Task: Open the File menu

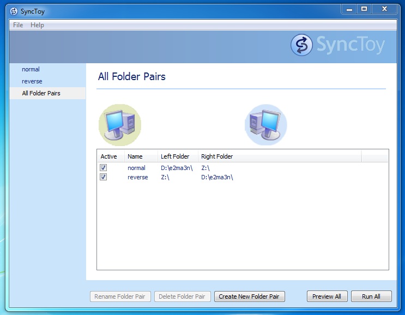Action: [x=18, y=25]
